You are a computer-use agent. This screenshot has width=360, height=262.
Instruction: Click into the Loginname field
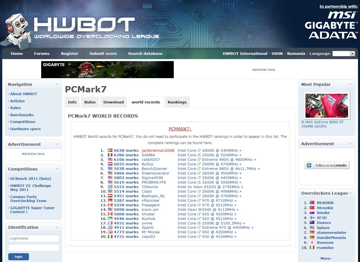pyautogui.click(x=34, y=238)
